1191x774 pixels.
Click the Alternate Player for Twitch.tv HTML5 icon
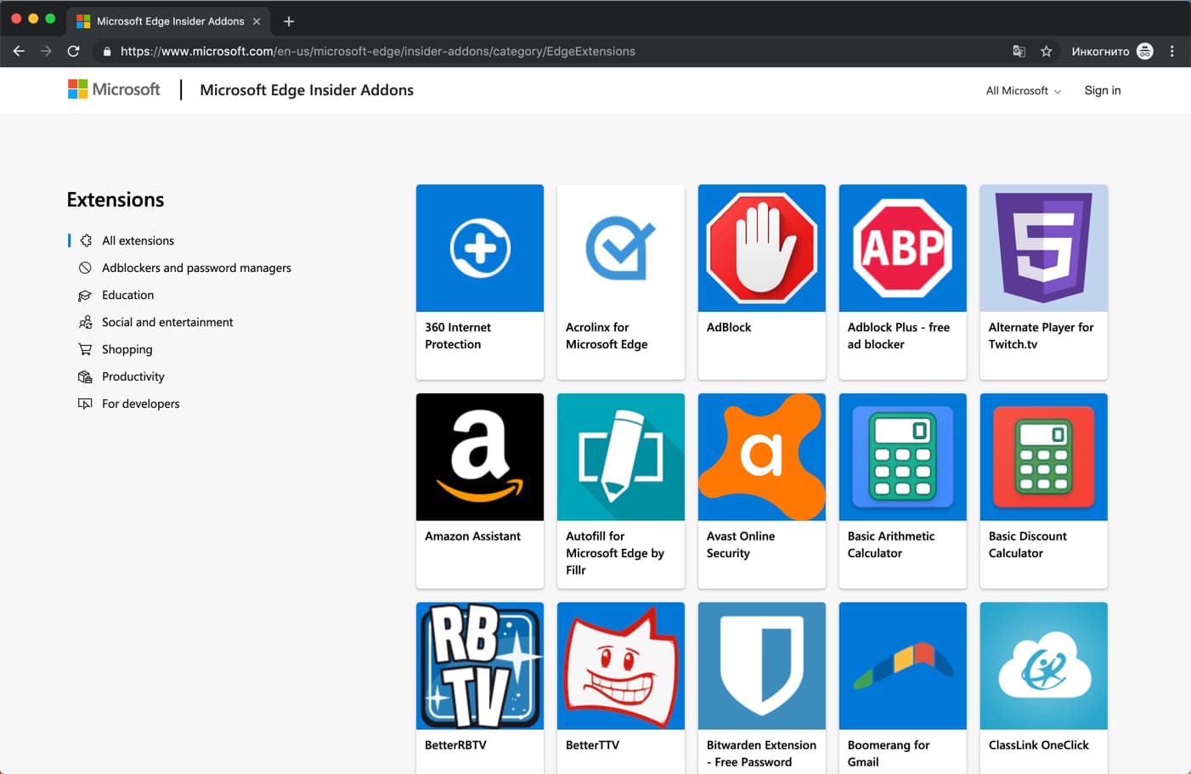(x=1043, y=247)
